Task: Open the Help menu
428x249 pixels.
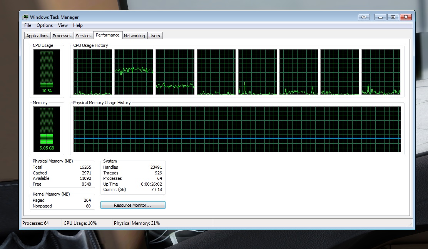Action: (x=78, y=25)
